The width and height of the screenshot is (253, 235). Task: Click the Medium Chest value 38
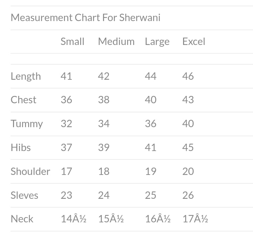[104, 100]
